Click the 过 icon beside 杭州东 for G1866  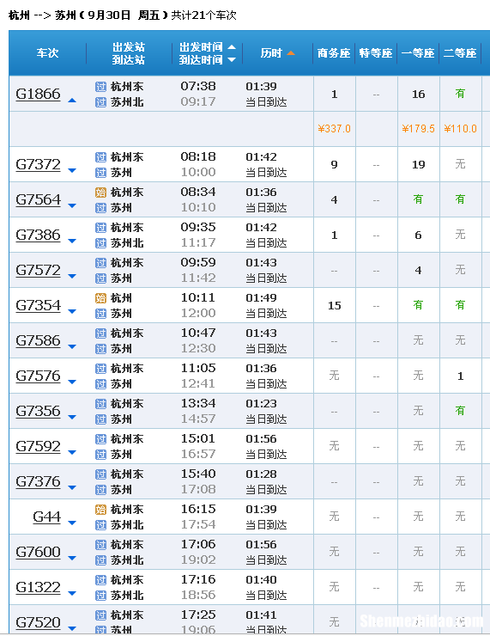click(100, 87)
